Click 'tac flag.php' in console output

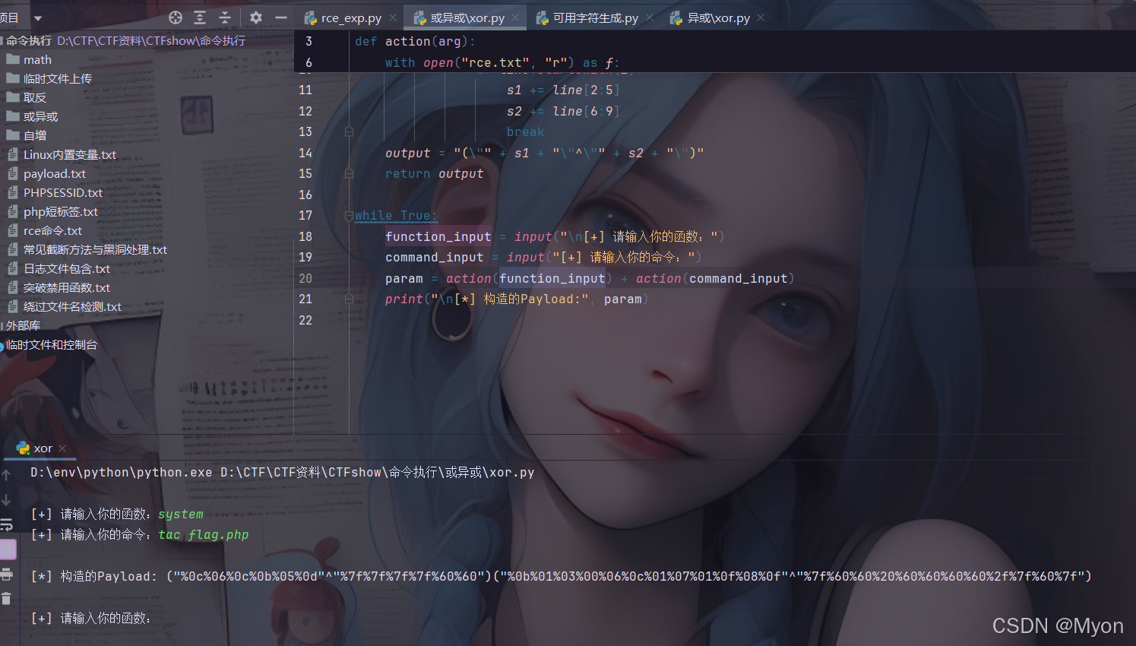click(x=204, y=534)
